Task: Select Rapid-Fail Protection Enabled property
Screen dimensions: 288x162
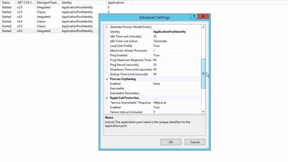Action: point(115,108)
